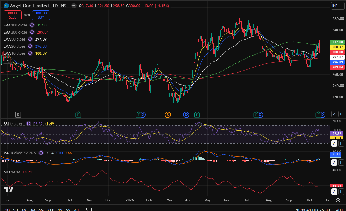Select the EMA 50 close legend label
The height and width of the screenshot is (211, 346).
(x=14, y=39)
